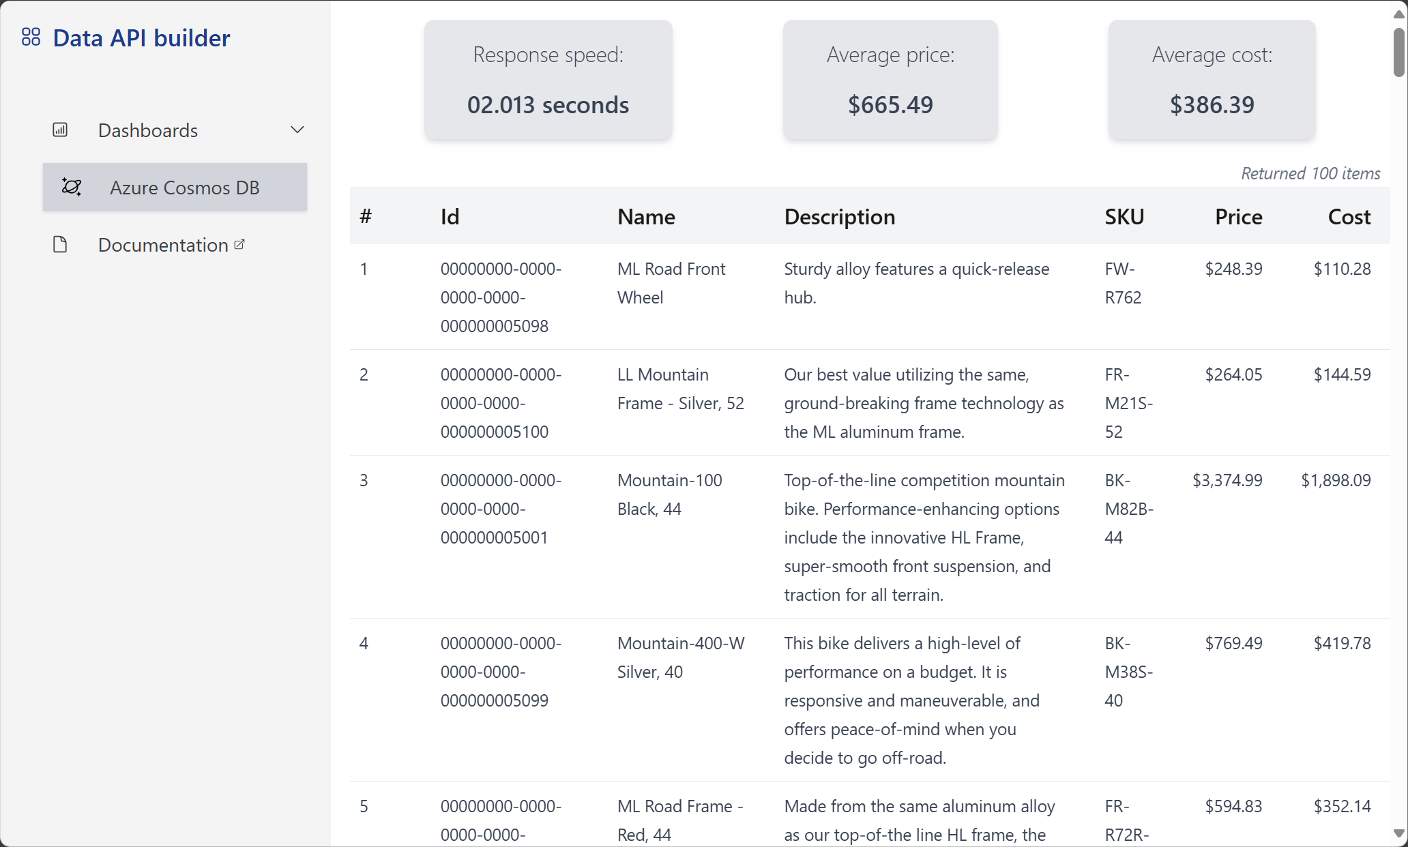The height and width of the screenshot is (847, 1408).
Task: Click the Name column header
Action: tap(646, 217)
